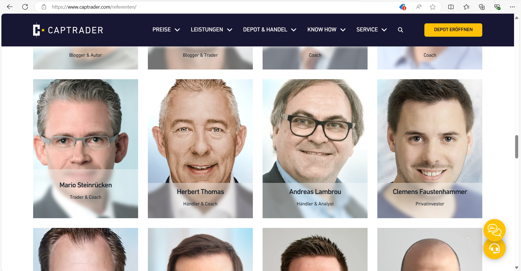521x271 pixels.
Task: Open the KNOW HOW menu
Action: coord(326,30)
